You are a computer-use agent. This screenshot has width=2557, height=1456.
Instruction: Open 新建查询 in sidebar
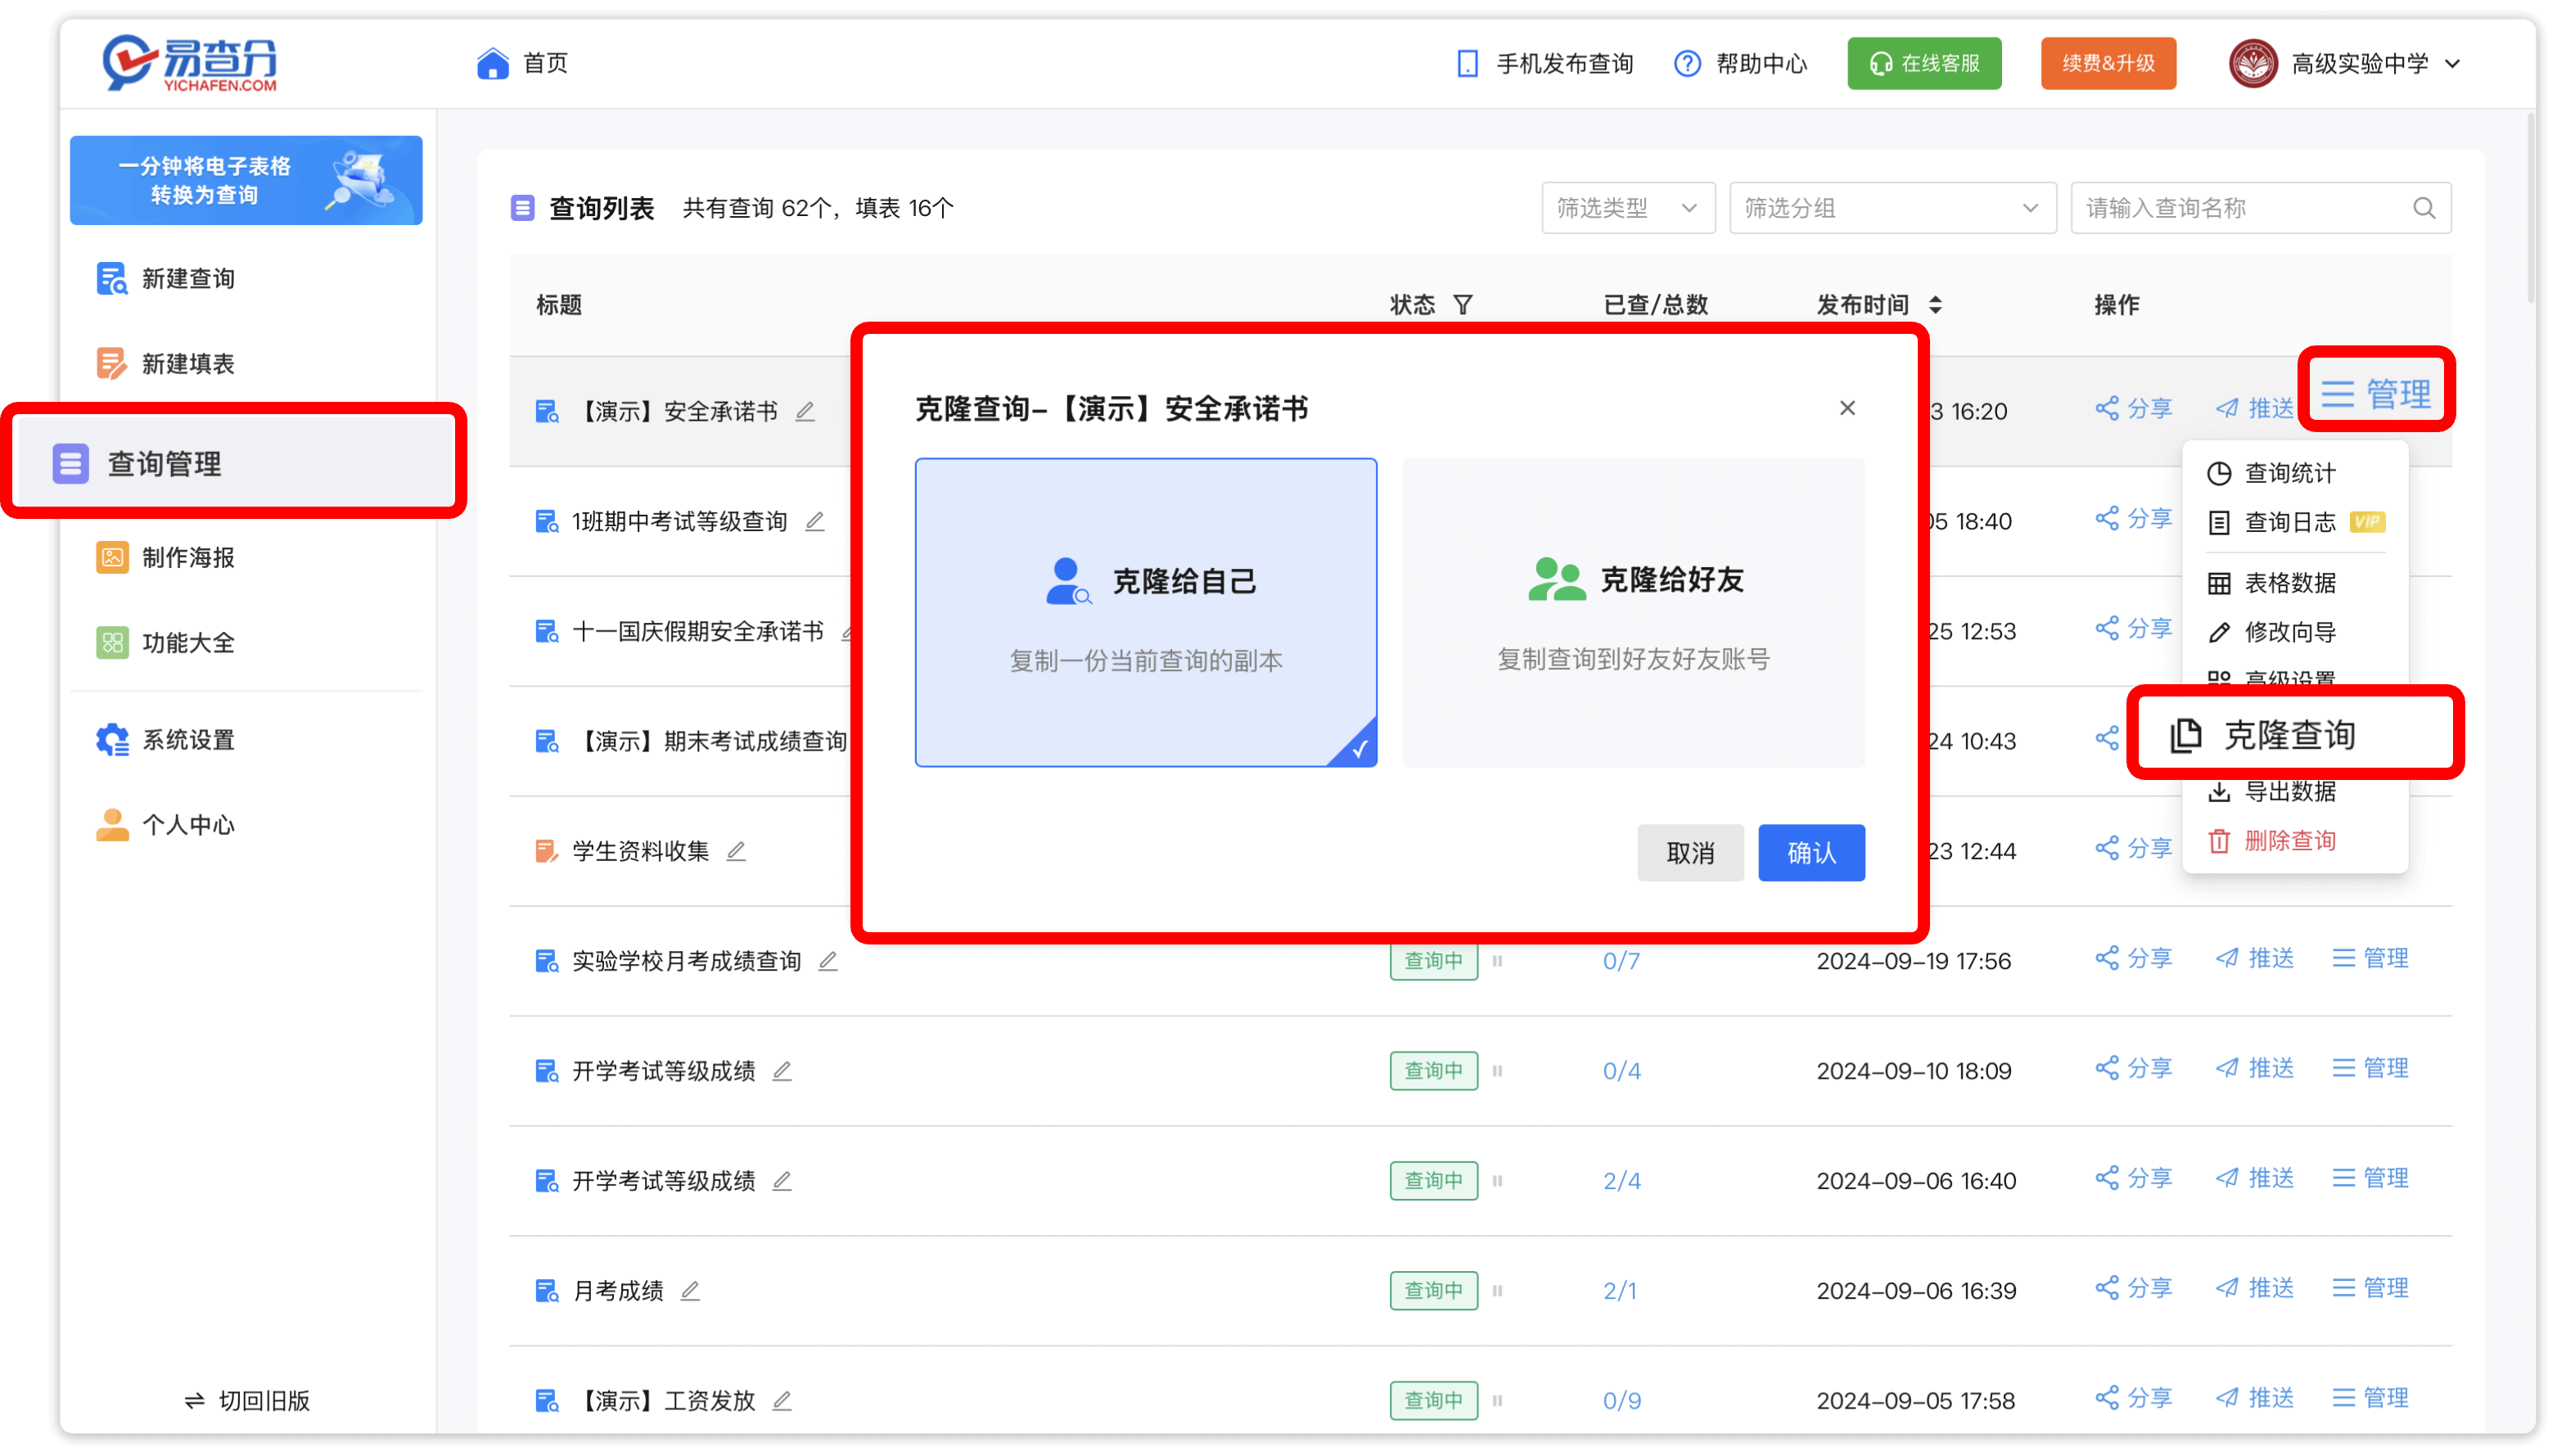165,278
